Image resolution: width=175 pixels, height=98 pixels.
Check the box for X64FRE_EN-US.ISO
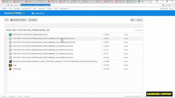[6, 46]
